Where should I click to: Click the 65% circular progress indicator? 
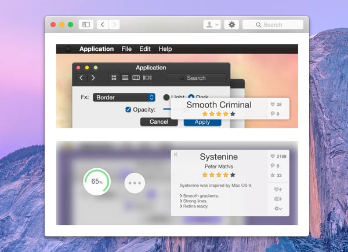97,181
